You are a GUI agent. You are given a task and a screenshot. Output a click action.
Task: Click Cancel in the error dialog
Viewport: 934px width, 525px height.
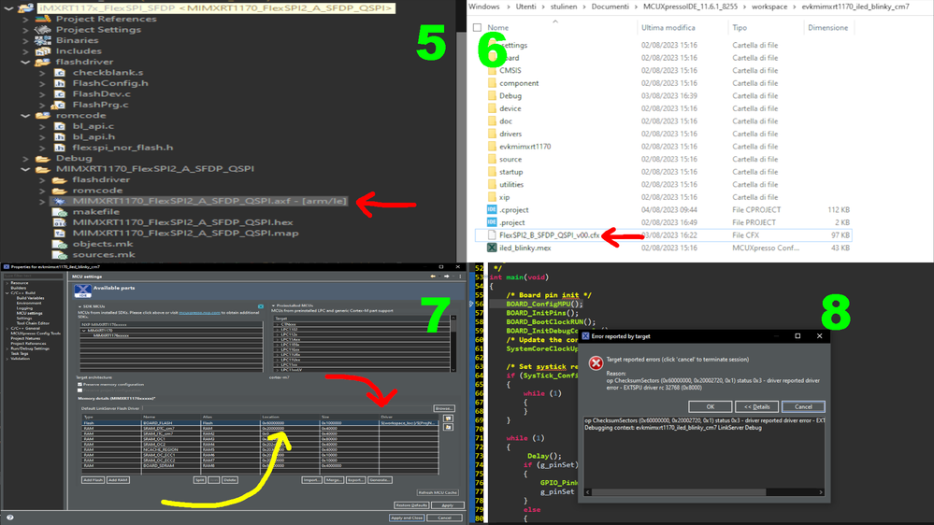(803, 406)
